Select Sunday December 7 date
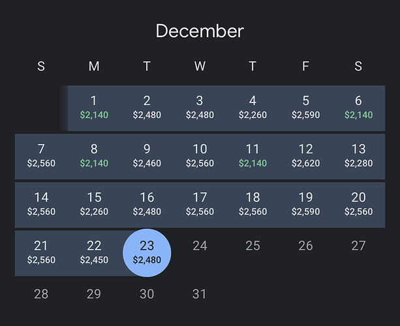 41,156
